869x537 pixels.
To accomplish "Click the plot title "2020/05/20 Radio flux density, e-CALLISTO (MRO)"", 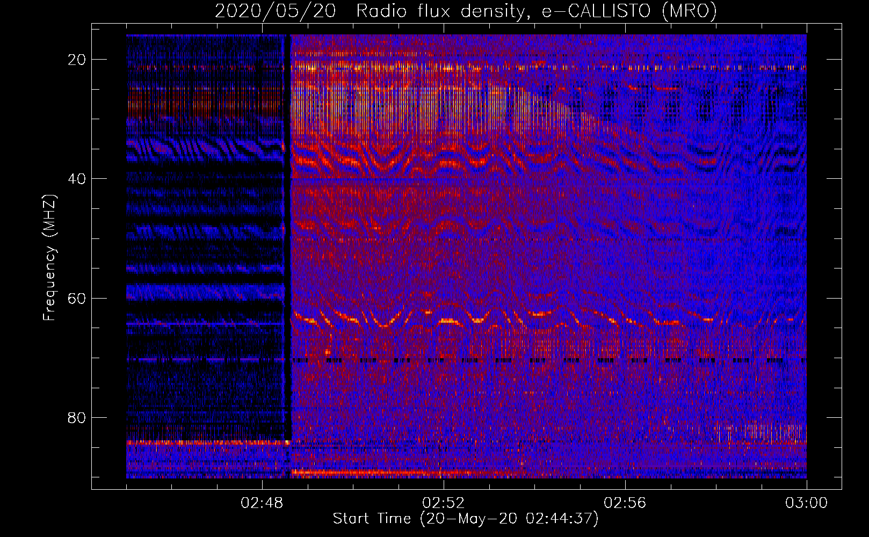I will pyautogui.click(x=466, y=11).
